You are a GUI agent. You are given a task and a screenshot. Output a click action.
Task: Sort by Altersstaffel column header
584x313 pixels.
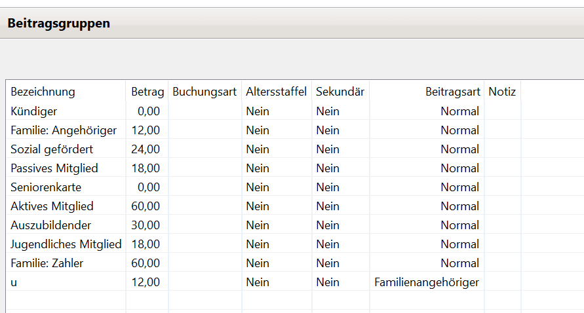(x=276, y=92)
